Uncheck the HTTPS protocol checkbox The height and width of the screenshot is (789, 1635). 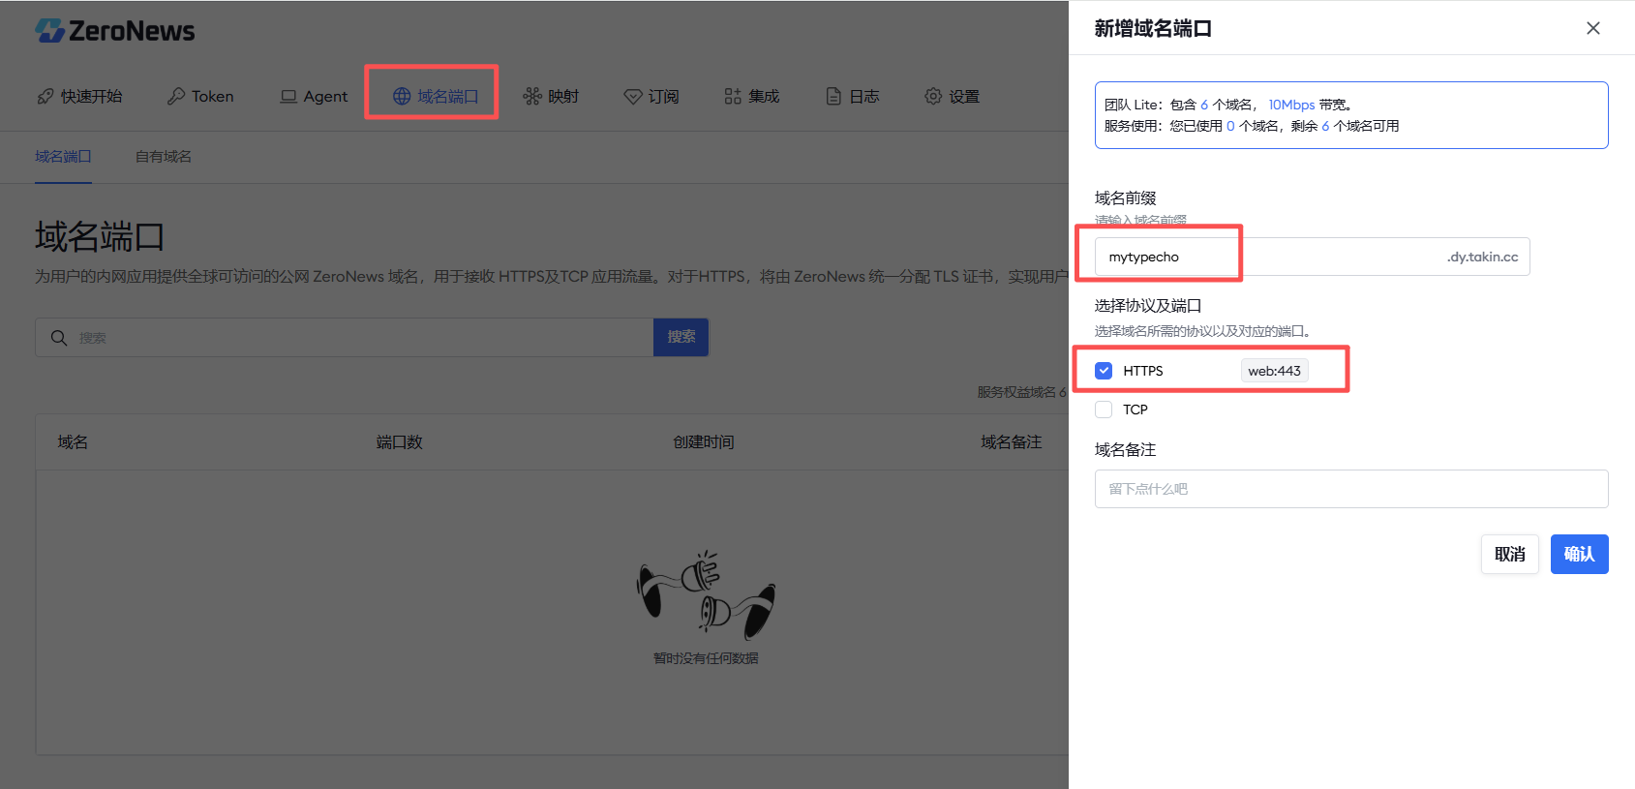pos(1104,371)
